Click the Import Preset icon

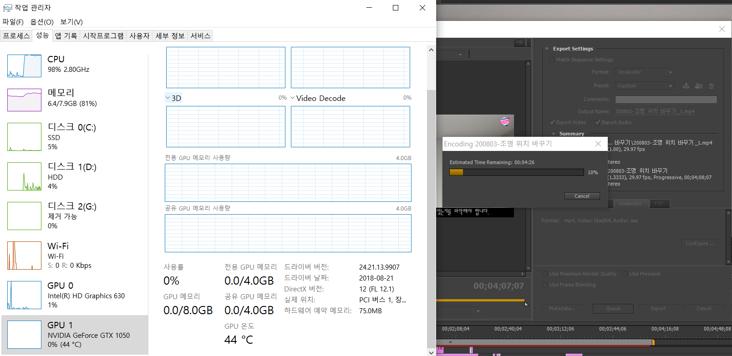click(699, 86)
